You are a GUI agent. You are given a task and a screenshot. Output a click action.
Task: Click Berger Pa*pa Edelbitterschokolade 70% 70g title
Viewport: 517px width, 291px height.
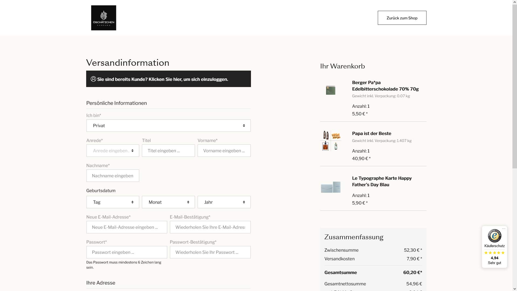(x=385, y=86)
